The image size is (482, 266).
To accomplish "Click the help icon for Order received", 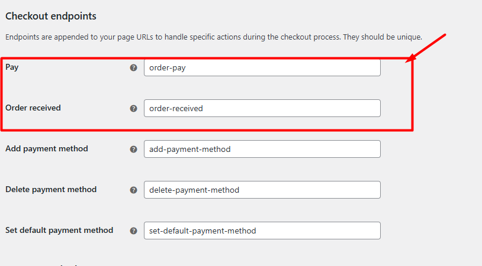I will (133, 109).
